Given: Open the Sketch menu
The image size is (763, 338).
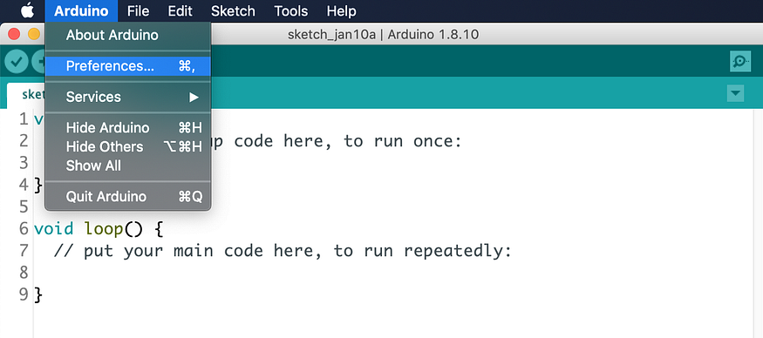Looking at the screenshot, I should tap(233, 10).
